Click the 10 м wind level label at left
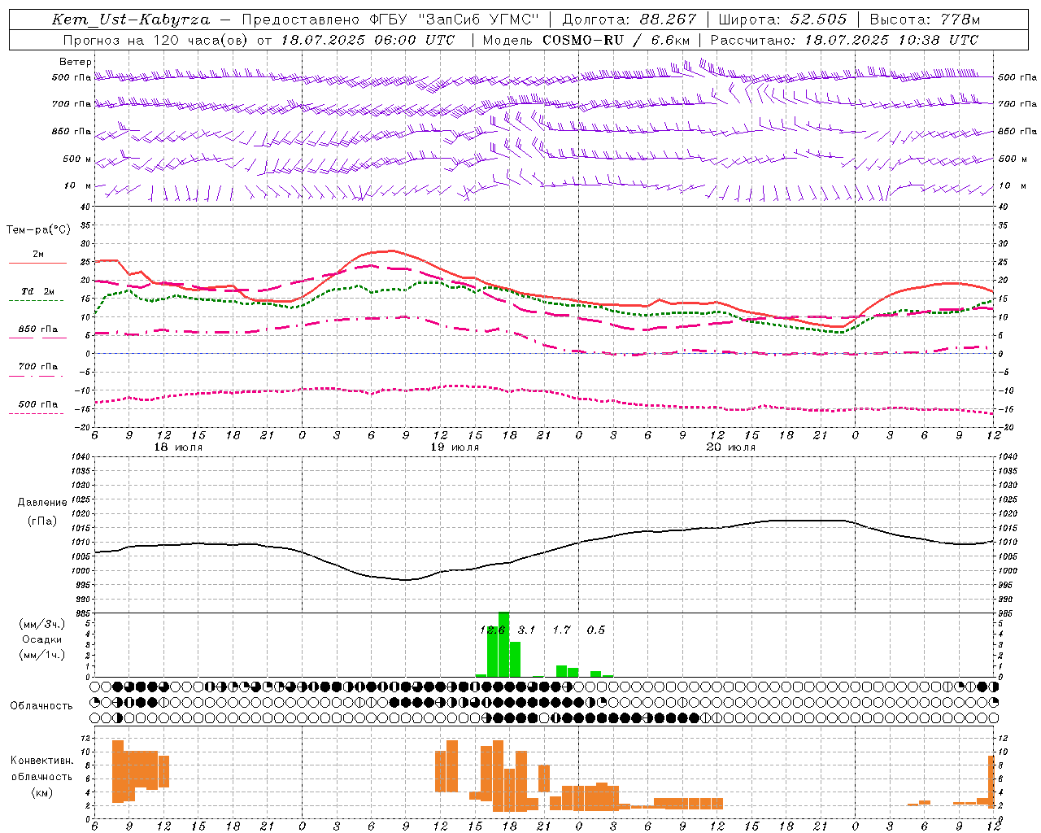Screen dimensions: 1041x833 78,185
